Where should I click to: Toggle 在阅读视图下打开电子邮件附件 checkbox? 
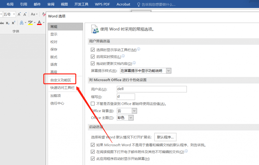[x=93, y=152]
